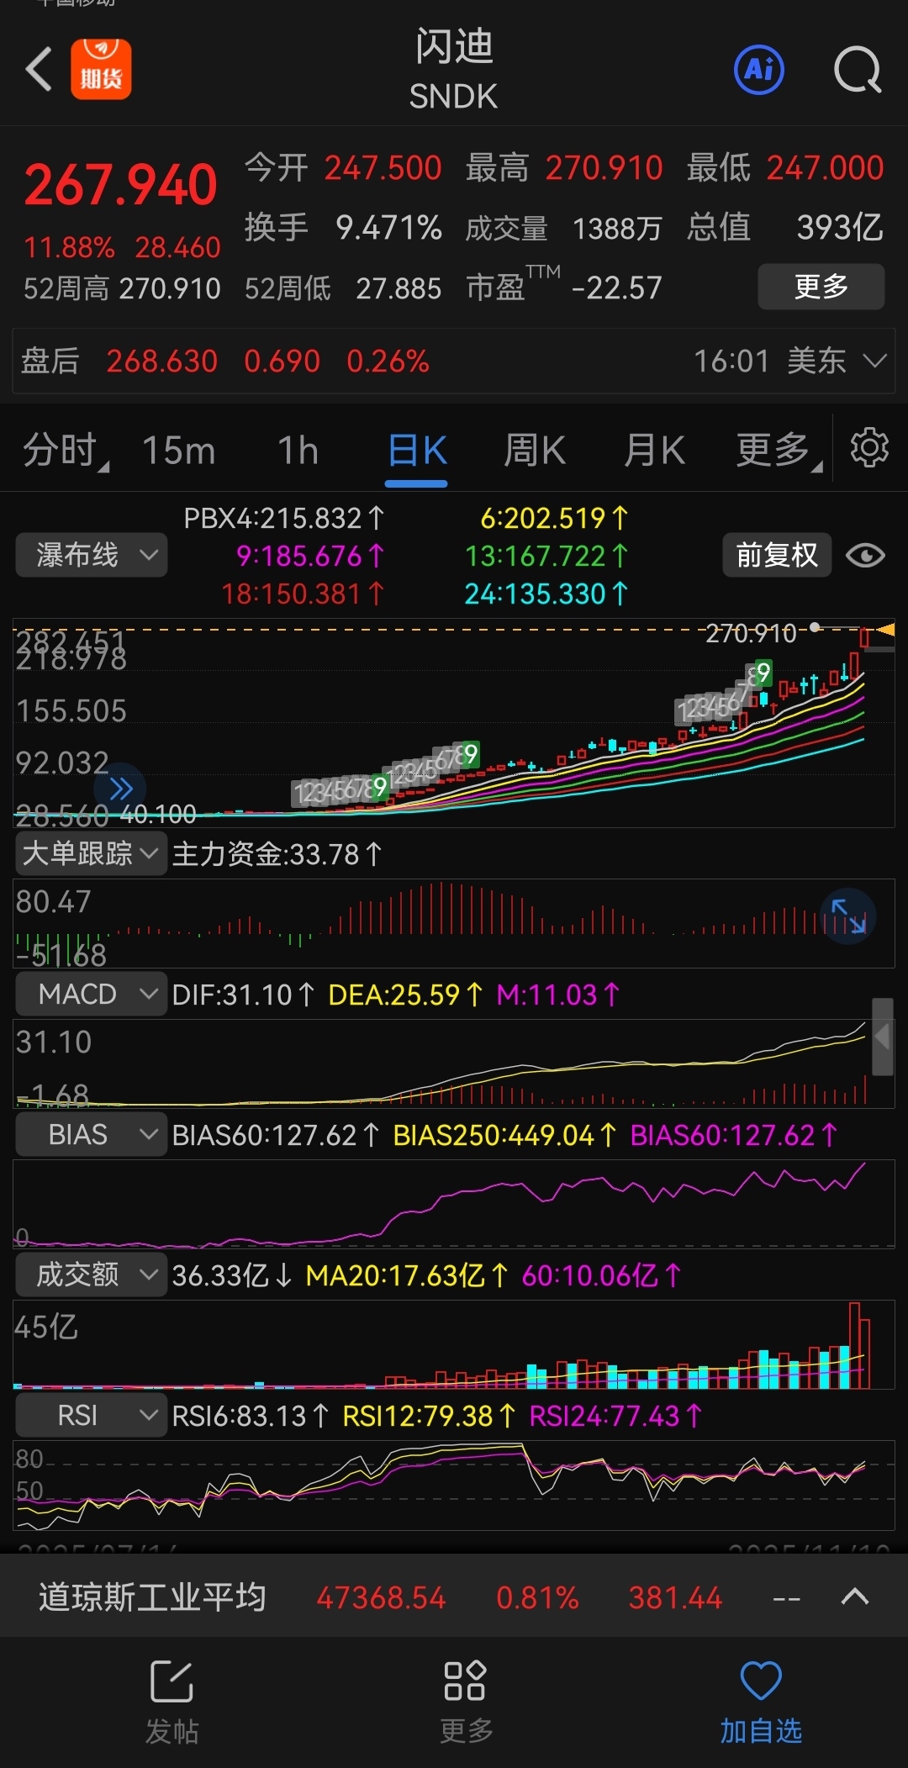
Task: Open the MACD indicator dropdown
Action: [92, 994]
